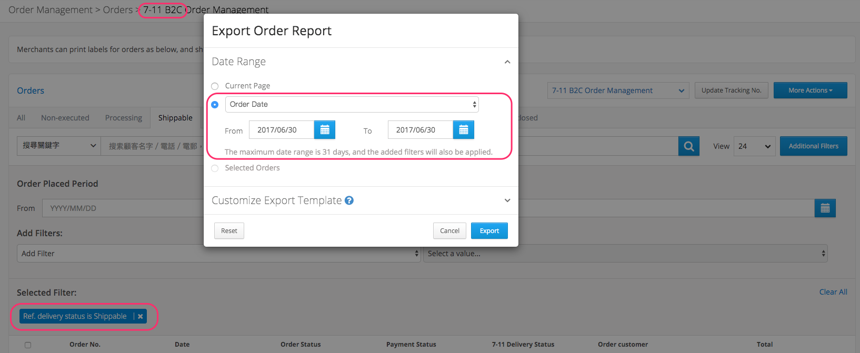The width and height of the screenshot is (860, 353).
Task: Expand the Customize Export Template section
Action: click(507, 200)
